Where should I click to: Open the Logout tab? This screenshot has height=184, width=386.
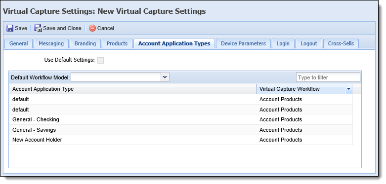pyautogui.click(x=309, y=44)
